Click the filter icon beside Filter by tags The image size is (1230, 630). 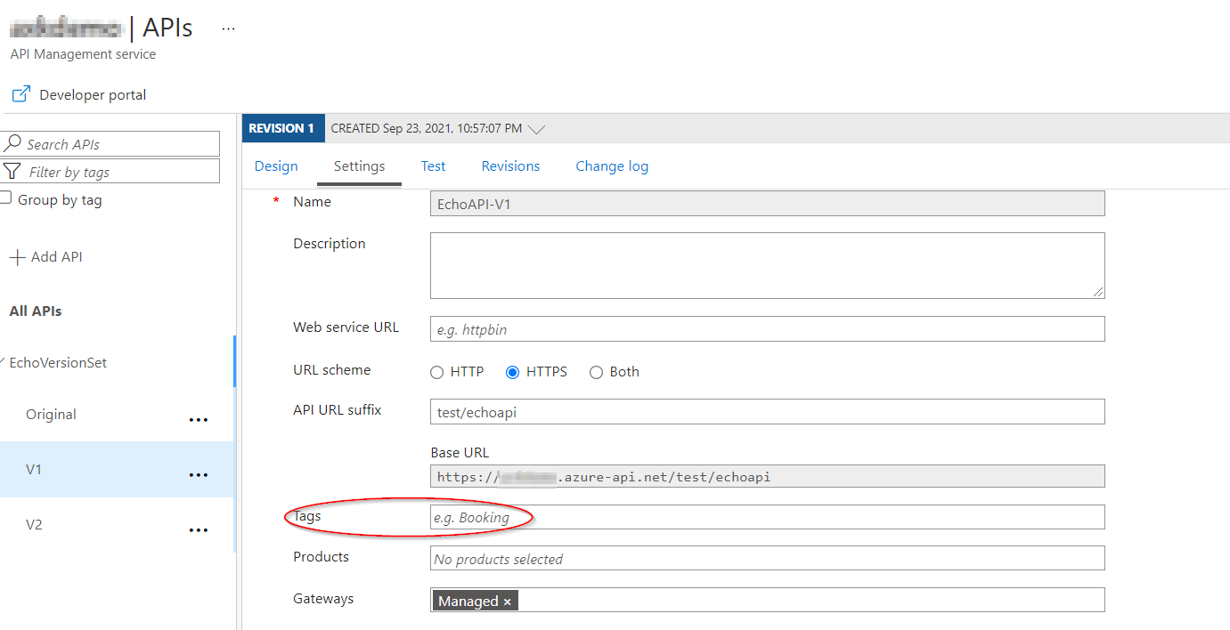[x=14, y=171]
